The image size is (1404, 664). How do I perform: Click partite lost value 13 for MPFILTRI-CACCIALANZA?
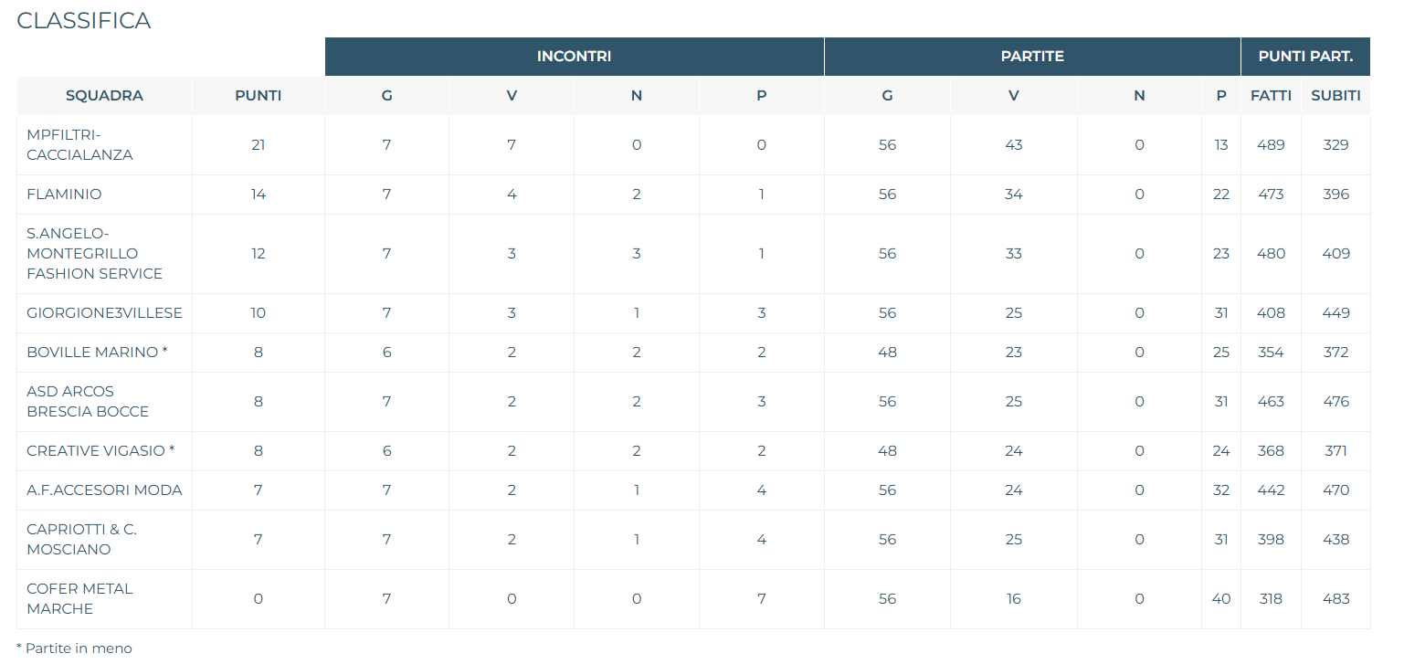(1221, 145)
